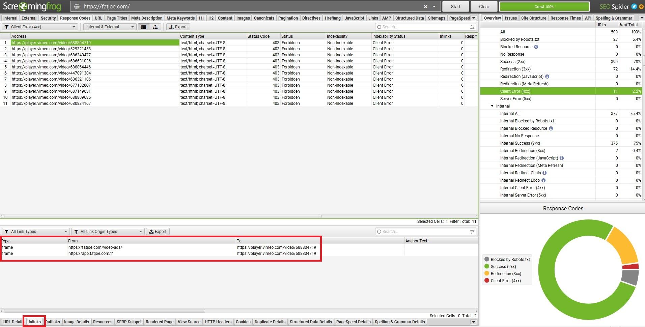The width and height of the screenshot is (645, 327).
Task: Switch to the Security tab
Action: click(48, 18)
